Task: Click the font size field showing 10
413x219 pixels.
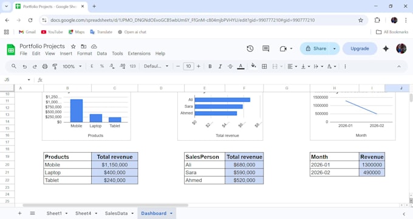Action: point(188,66)
